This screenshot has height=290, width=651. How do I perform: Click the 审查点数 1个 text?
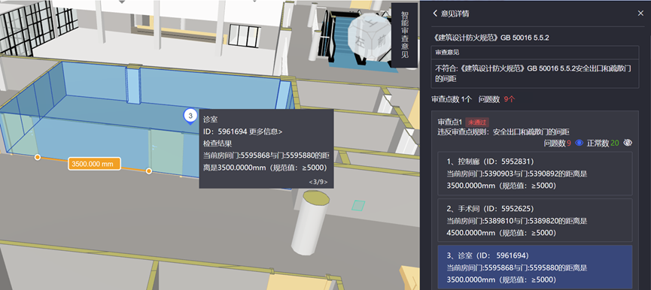click(452, 99)
